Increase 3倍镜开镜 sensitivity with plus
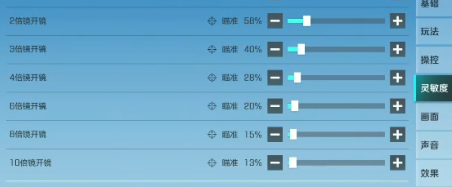 coord(397,49)
